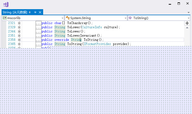Expand the outlining plus at line 2344

(x=19, y=31)
